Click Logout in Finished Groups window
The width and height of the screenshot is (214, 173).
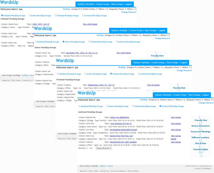(x=184, y=63)
